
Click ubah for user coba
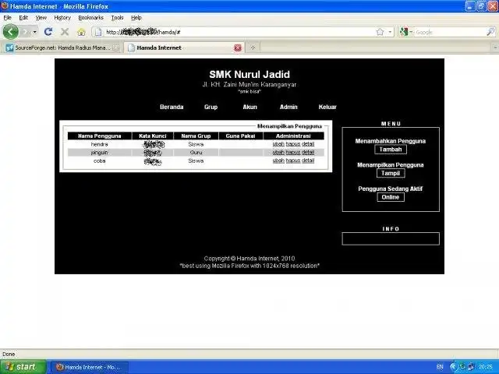[x=278, y=161]
